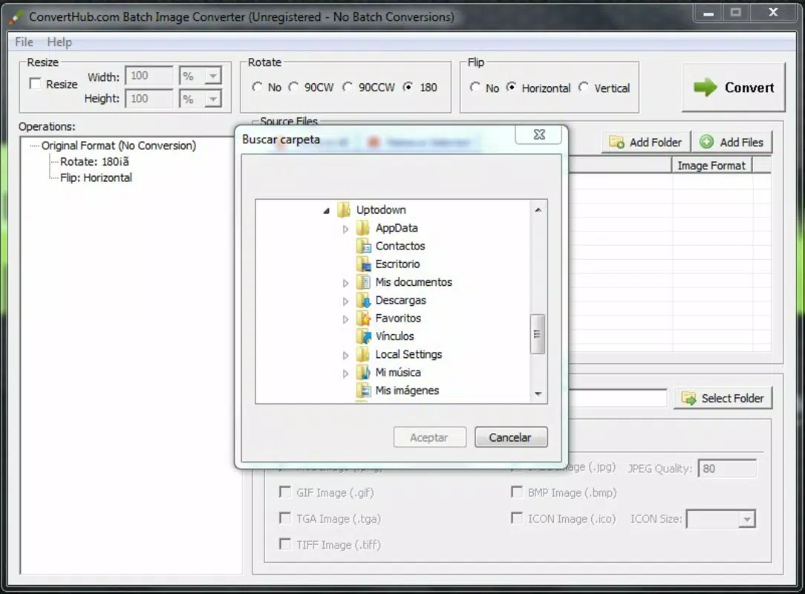Click the folder tree scrollbar thumb
Screen dimensions: 805x594
tap(538, 334)
